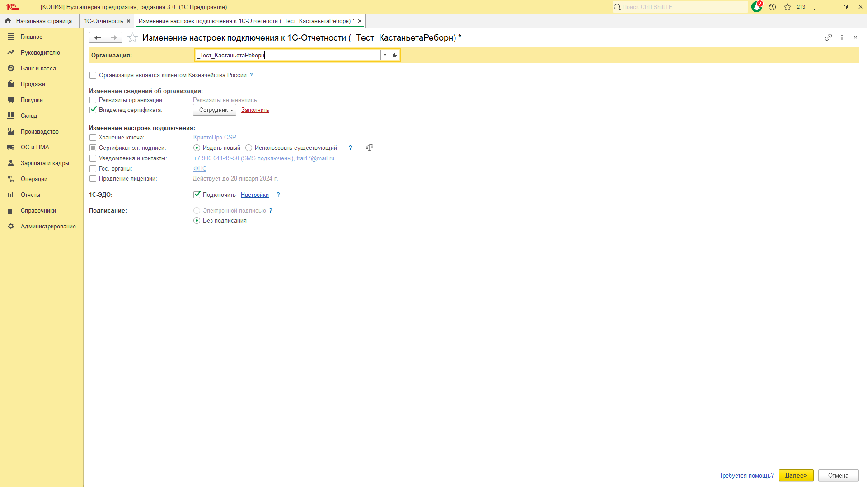Check Реквизиты организации checkbox
Image resolution: width=867 pixels, height=487 pixels.
(93, 100)
